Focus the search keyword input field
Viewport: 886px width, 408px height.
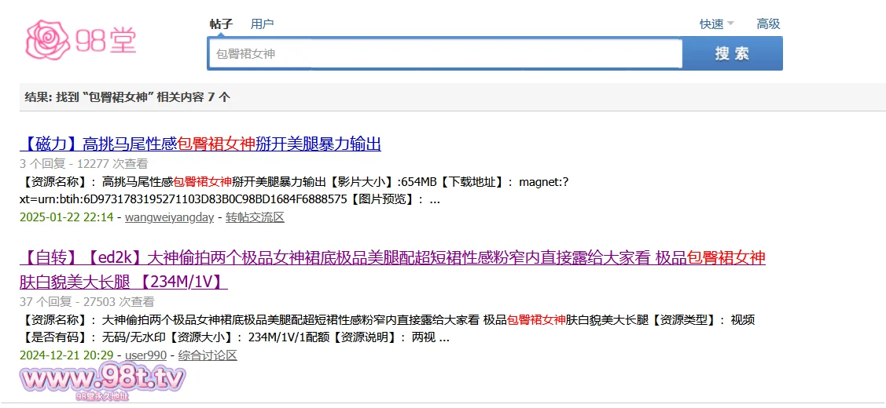[x=444, y=53]
